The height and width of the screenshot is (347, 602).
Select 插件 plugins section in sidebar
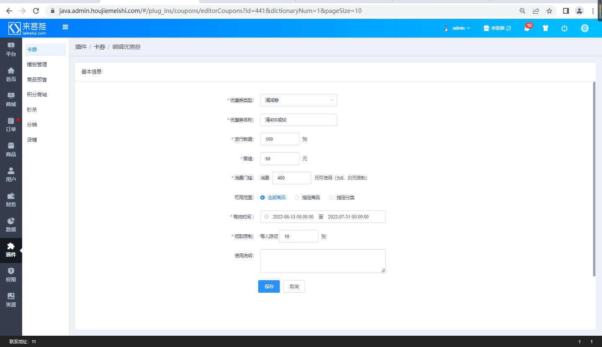[11, 250]
